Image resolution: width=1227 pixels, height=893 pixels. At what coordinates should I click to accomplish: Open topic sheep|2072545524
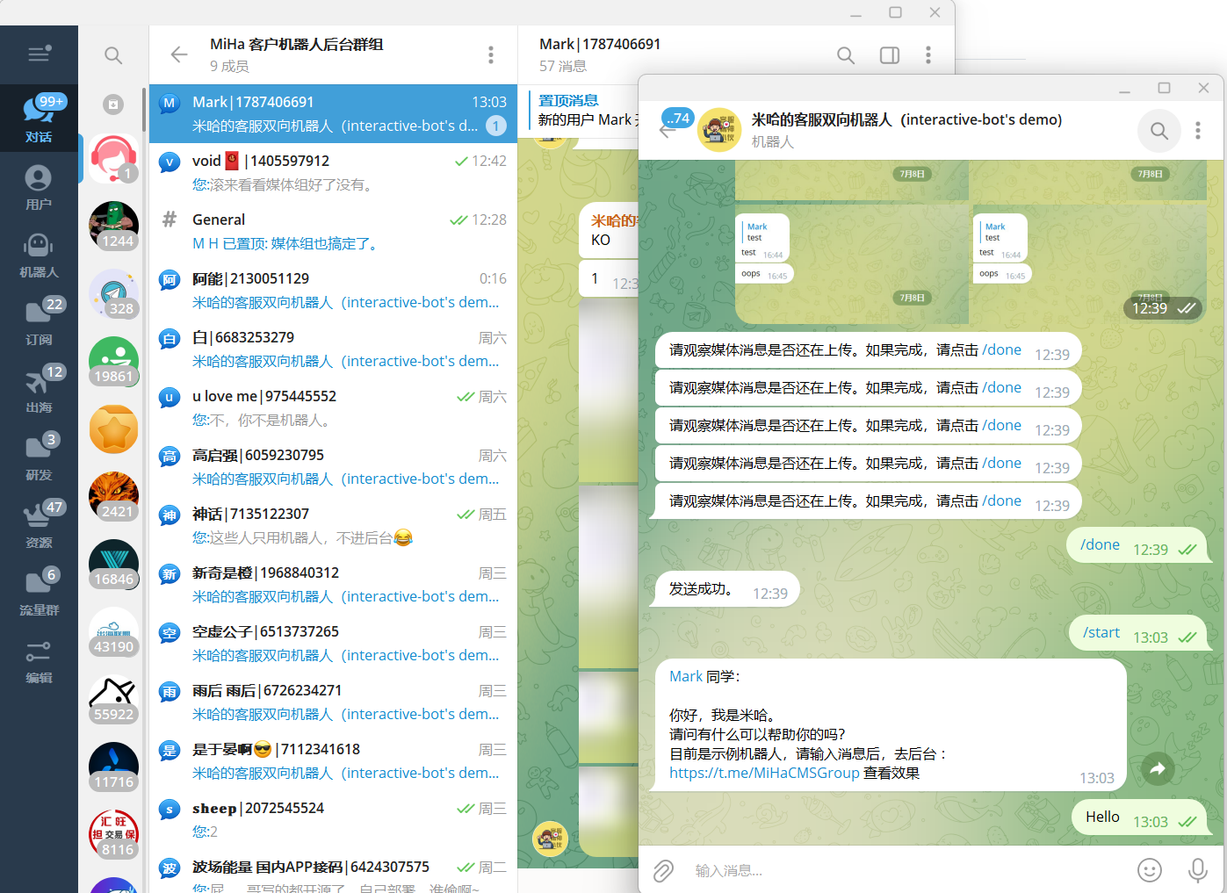click(333, 819)
